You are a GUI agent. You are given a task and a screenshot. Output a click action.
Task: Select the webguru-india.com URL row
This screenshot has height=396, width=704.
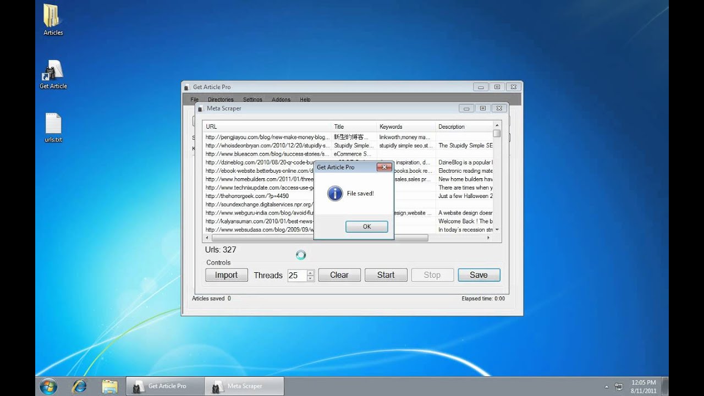pos(259,213)
